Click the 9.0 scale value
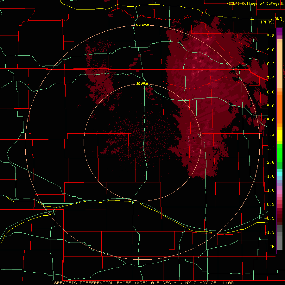Image resolution: width=285 pixels, height=285 pixels. [x=271, y=50]
